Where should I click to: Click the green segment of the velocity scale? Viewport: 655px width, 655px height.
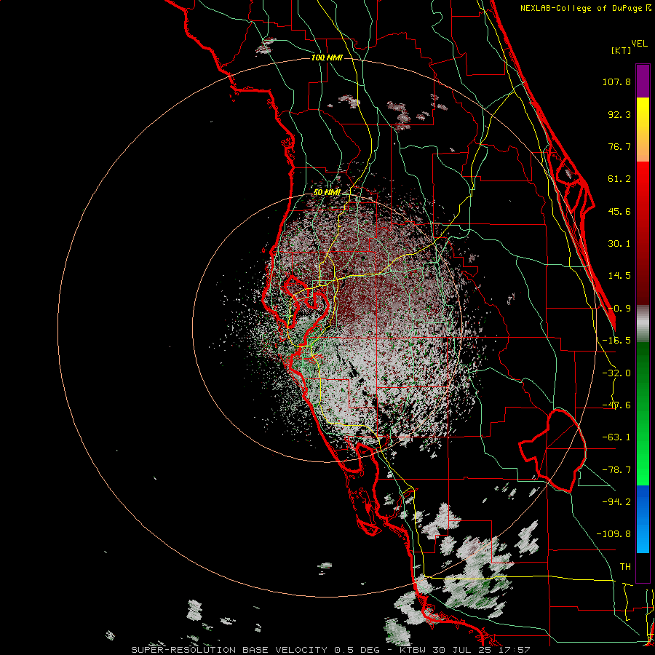pyautogui.click(x=643, y=413)
